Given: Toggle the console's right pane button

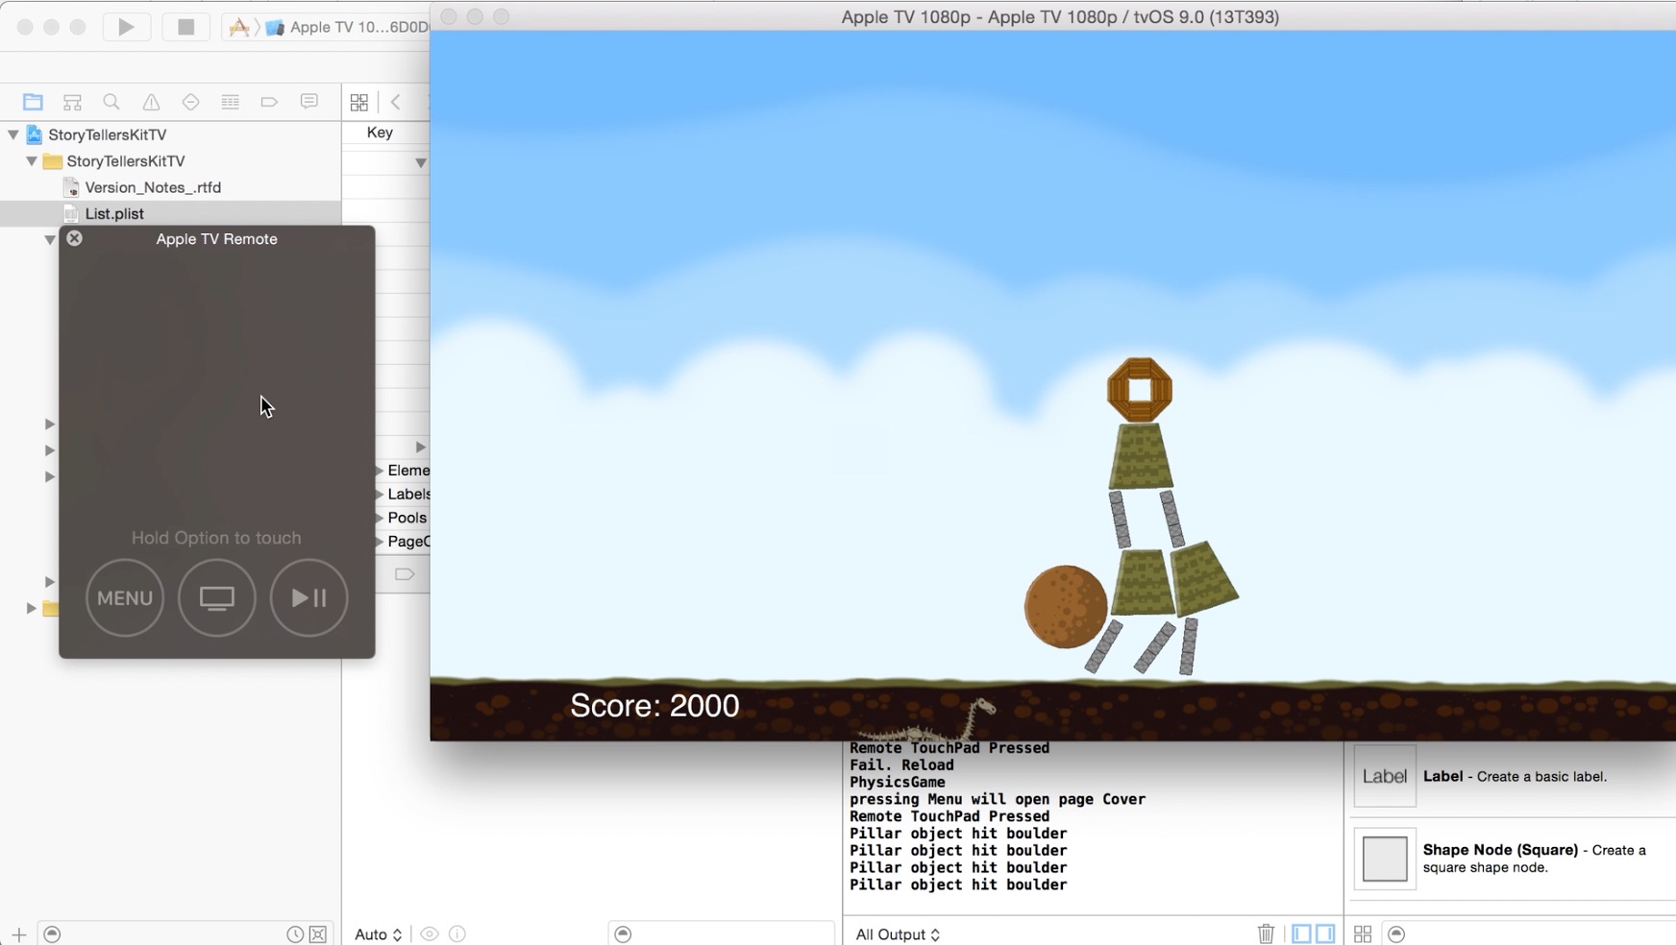Looking at the screenshot, I should click(1325, 933).
